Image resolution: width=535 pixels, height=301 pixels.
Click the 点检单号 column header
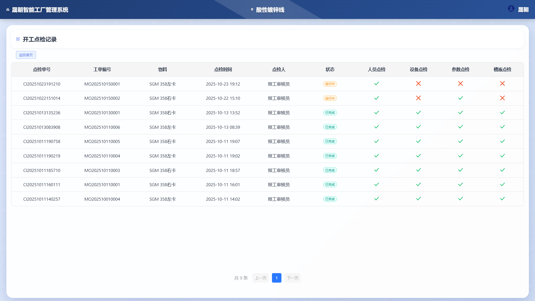(42, 70)
